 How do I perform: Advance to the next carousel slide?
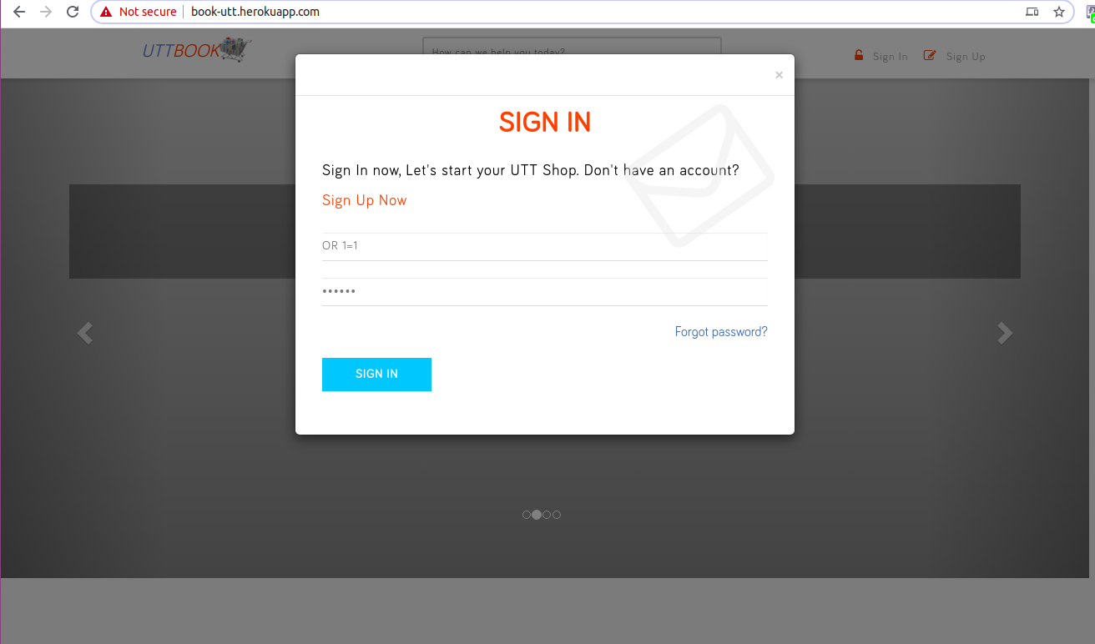pyautogui.click(x=1005, y=333)
